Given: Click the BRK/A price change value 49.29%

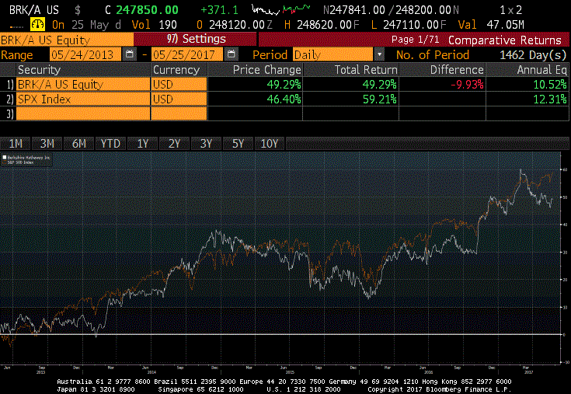Looking at the screenshot, I should pos(284,85).
